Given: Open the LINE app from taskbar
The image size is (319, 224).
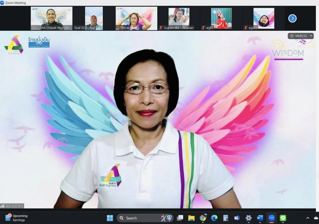Looking at the screenshot, I should 283,218.
